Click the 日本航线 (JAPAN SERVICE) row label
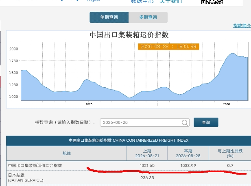The height and width of the screenshot is (186, 251). pyautogui.click(x=26, y=178)
